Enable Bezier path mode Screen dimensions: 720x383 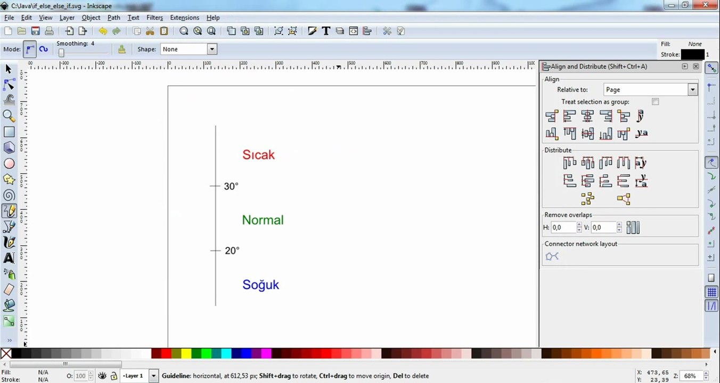tap(30, 49)
